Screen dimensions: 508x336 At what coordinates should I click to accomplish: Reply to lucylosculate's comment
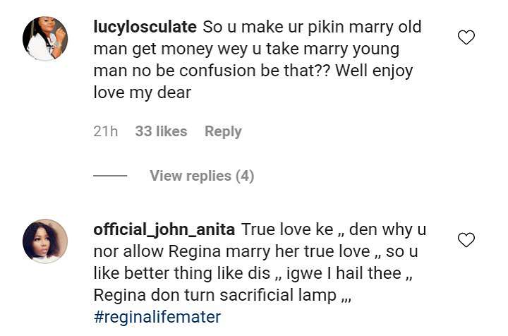click(x=223, y=131)
